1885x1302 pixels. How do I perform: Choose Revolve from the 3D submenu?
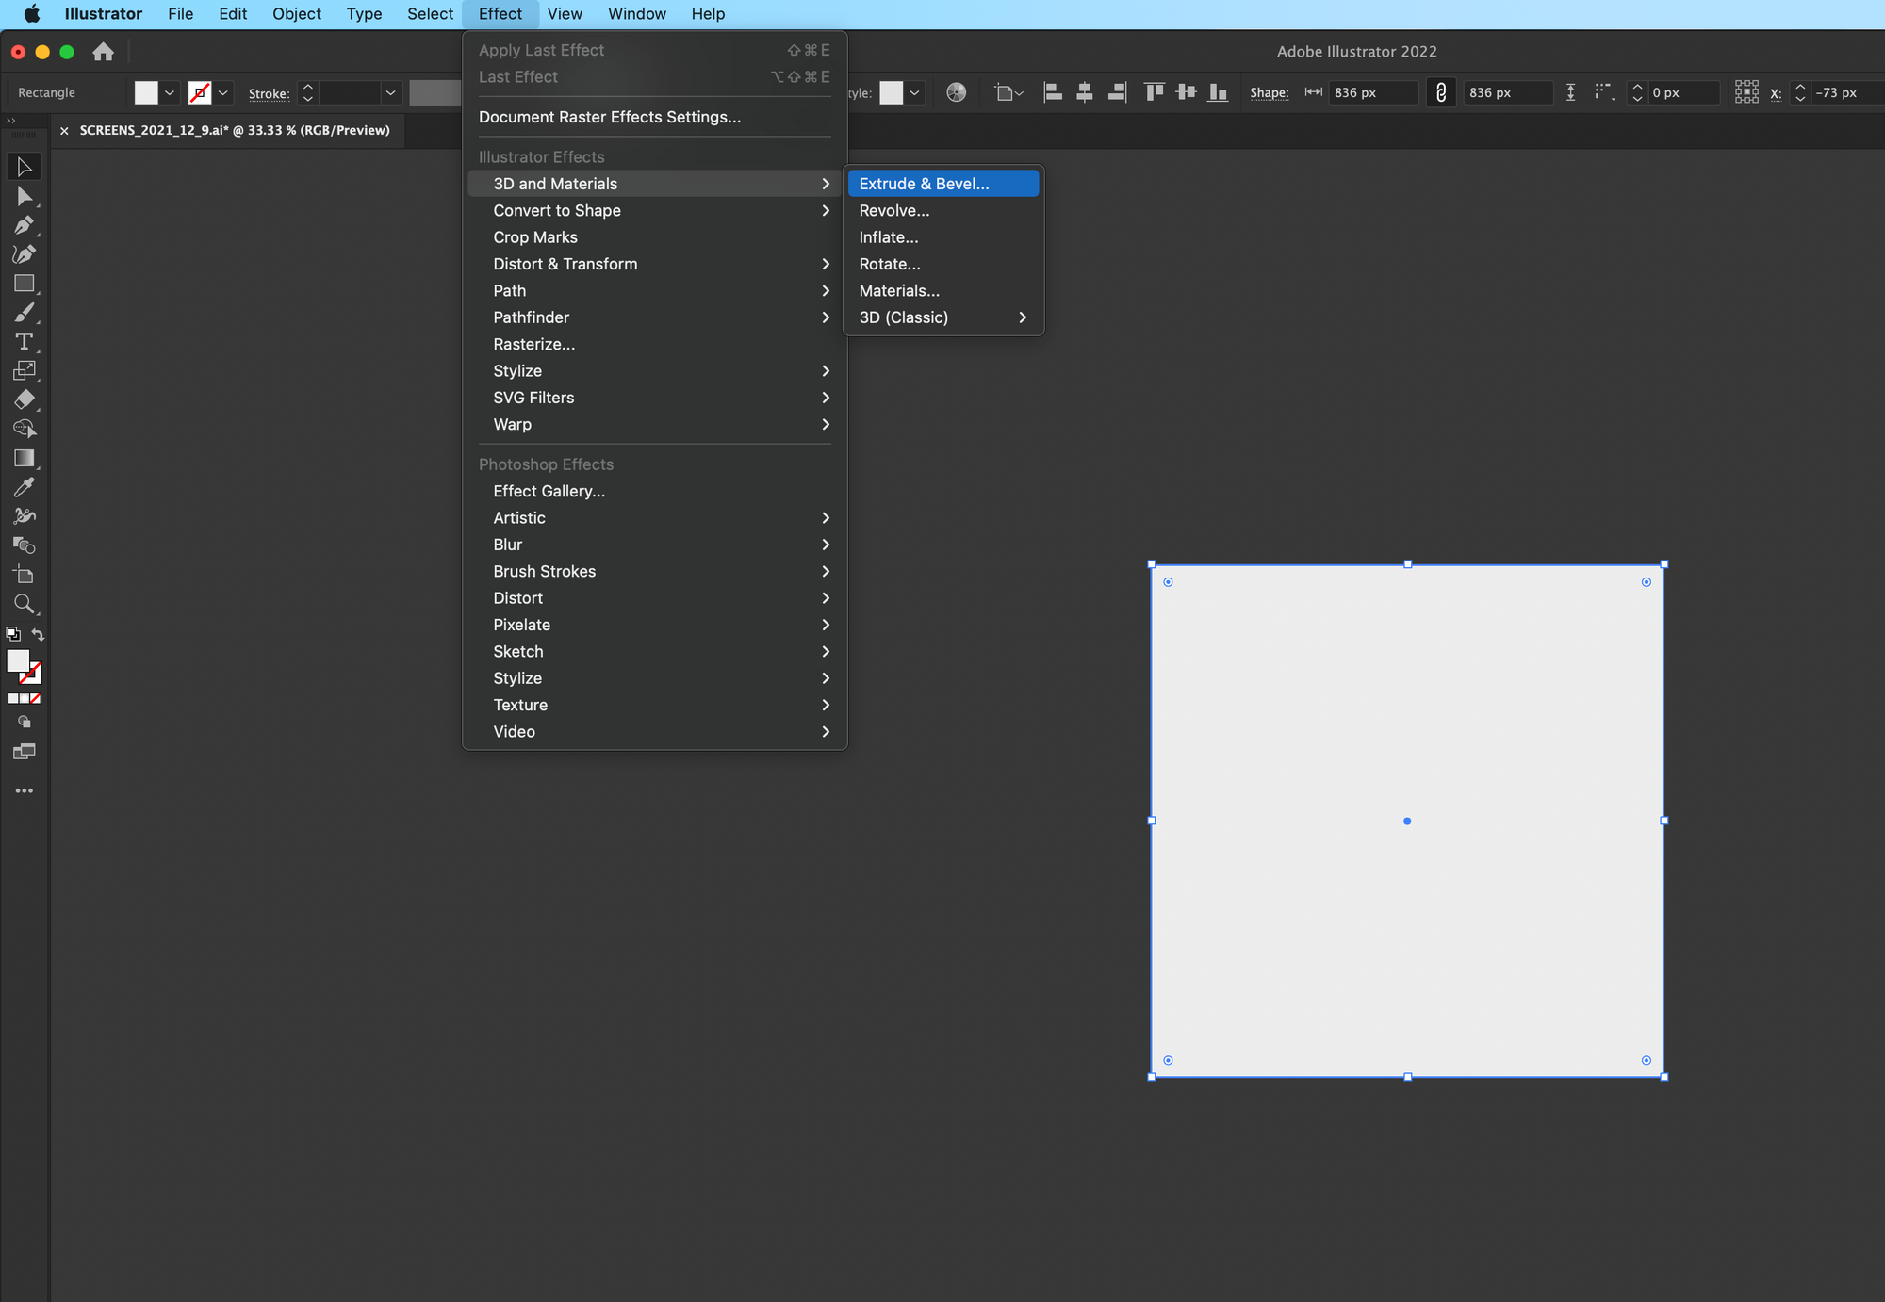(x=943, y=210)
